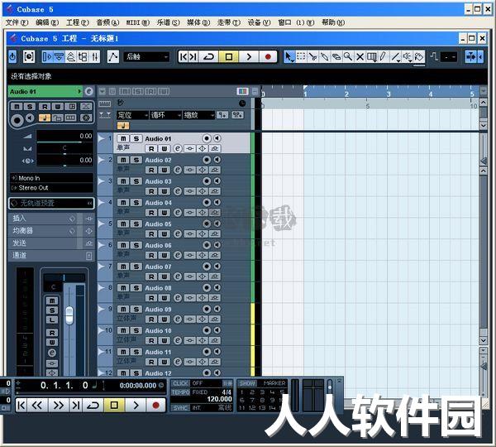Open the 文件 menu
The image size is (496, 447).
point(17,22)
